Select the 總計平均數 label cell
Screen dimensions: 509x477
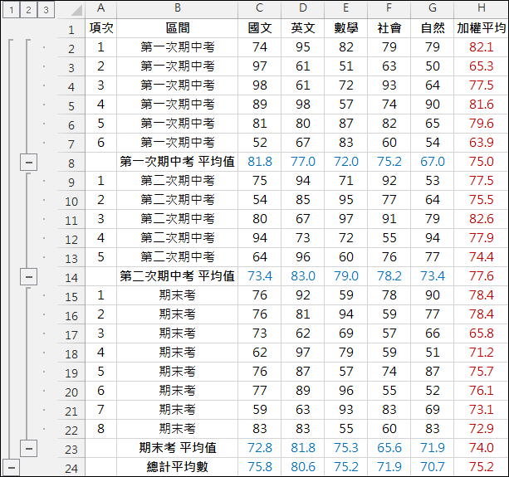(177, 467)
